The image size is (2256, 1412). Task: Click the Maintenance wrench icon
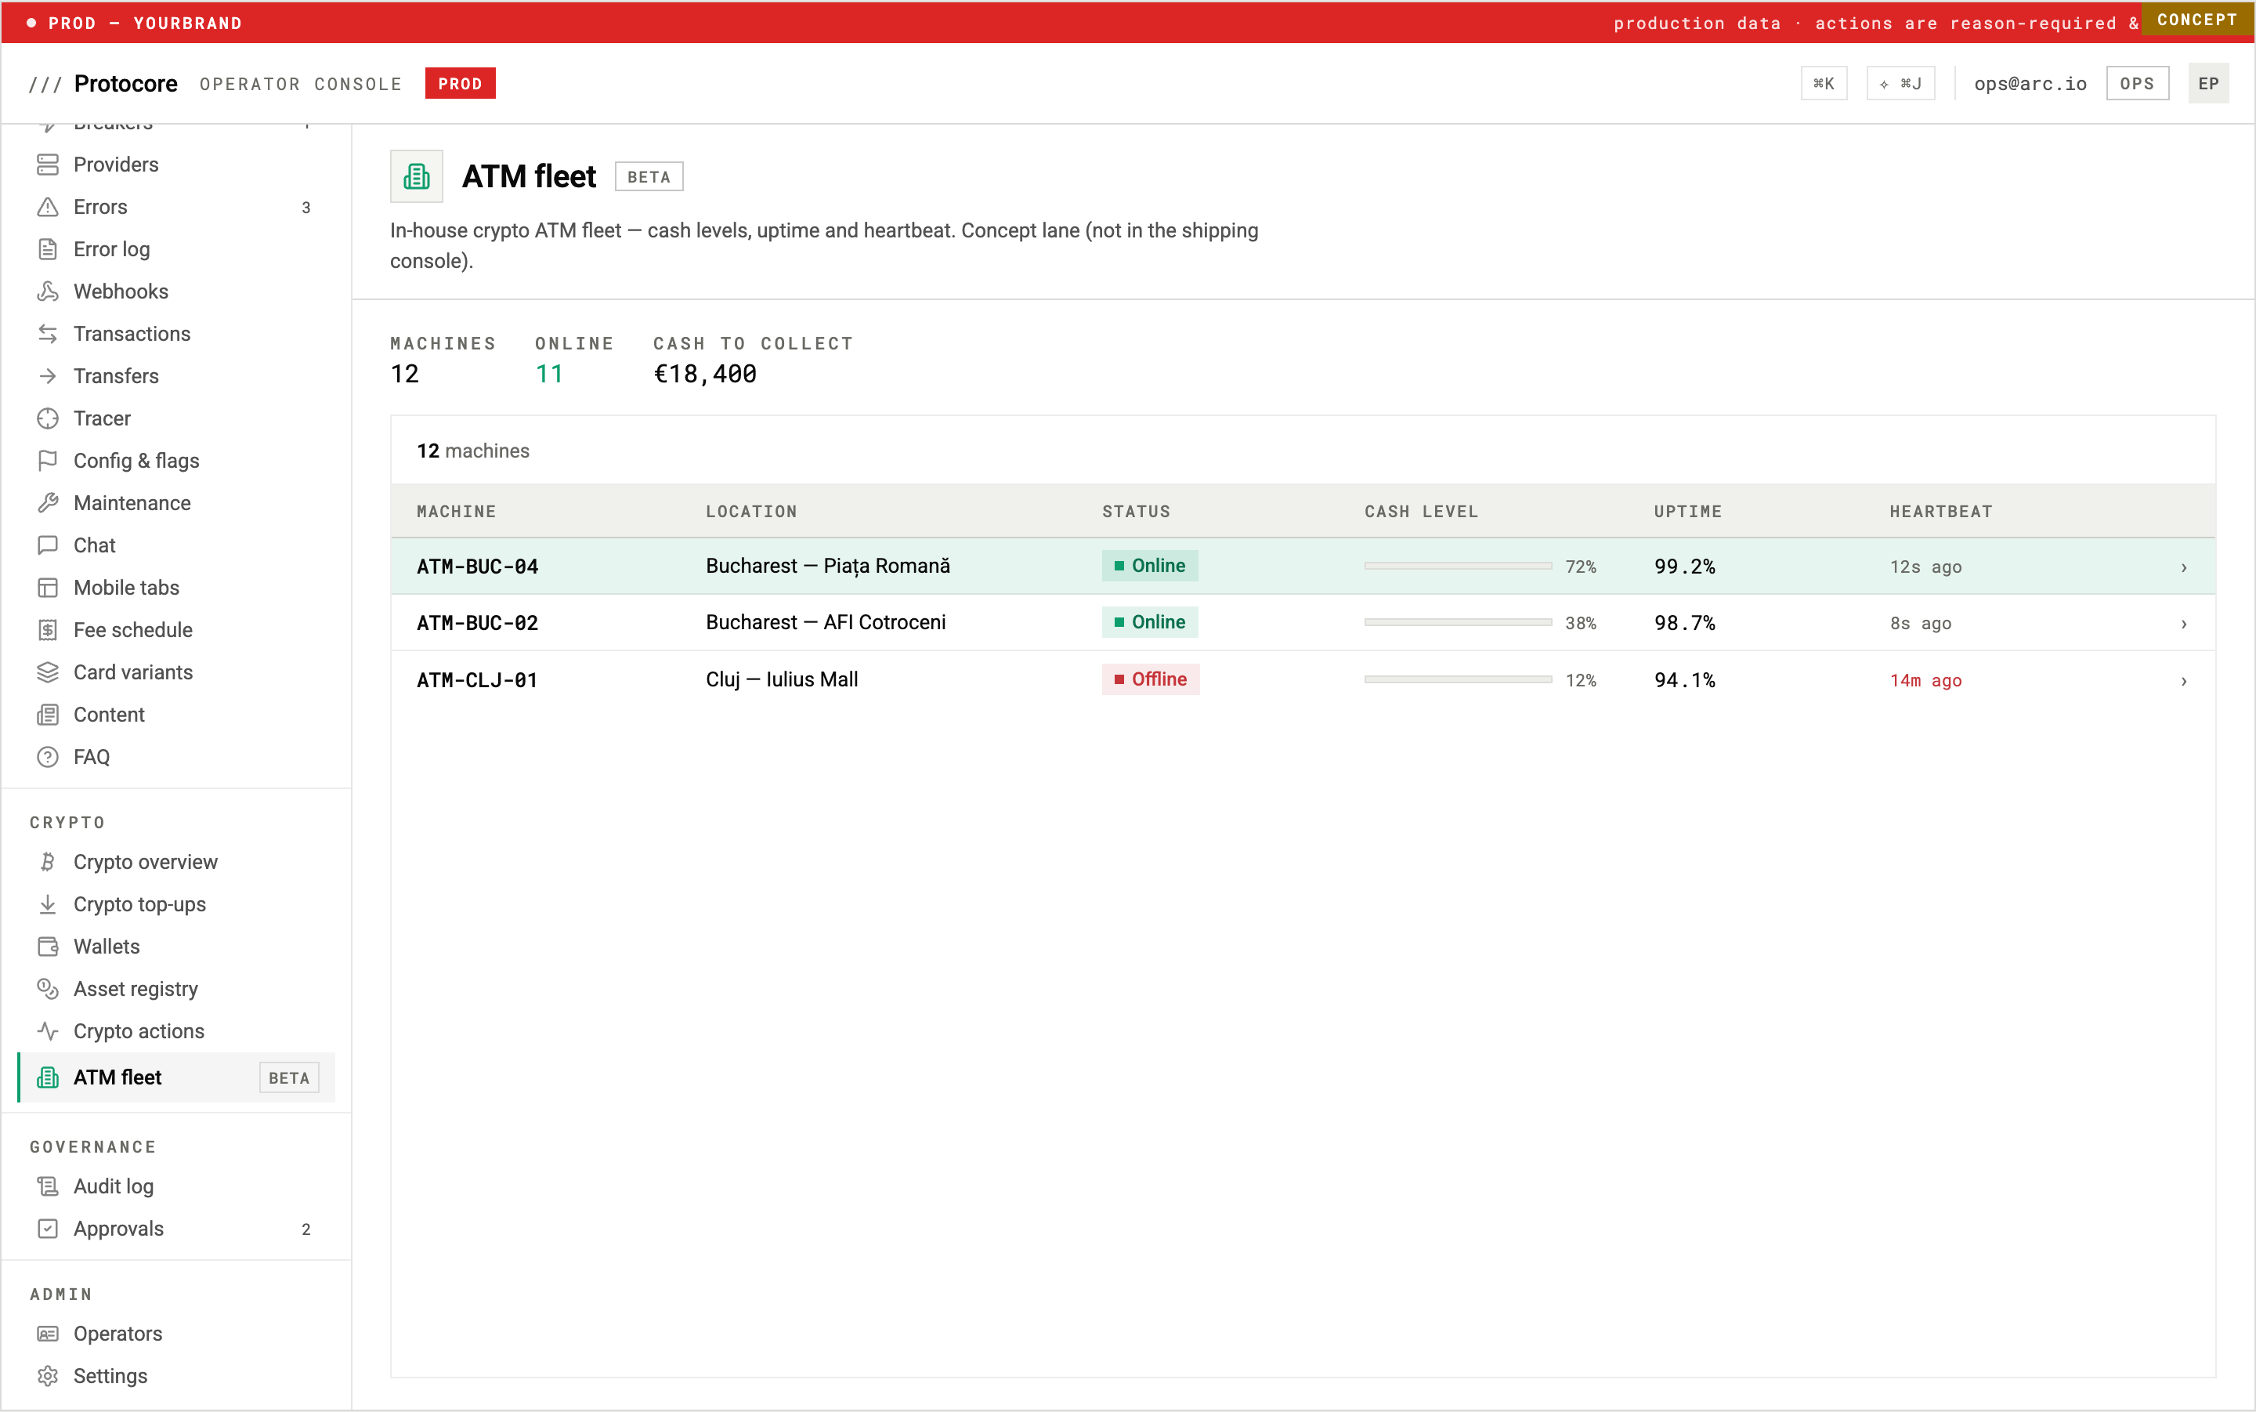pyautogui.click(x=48, y=503)
